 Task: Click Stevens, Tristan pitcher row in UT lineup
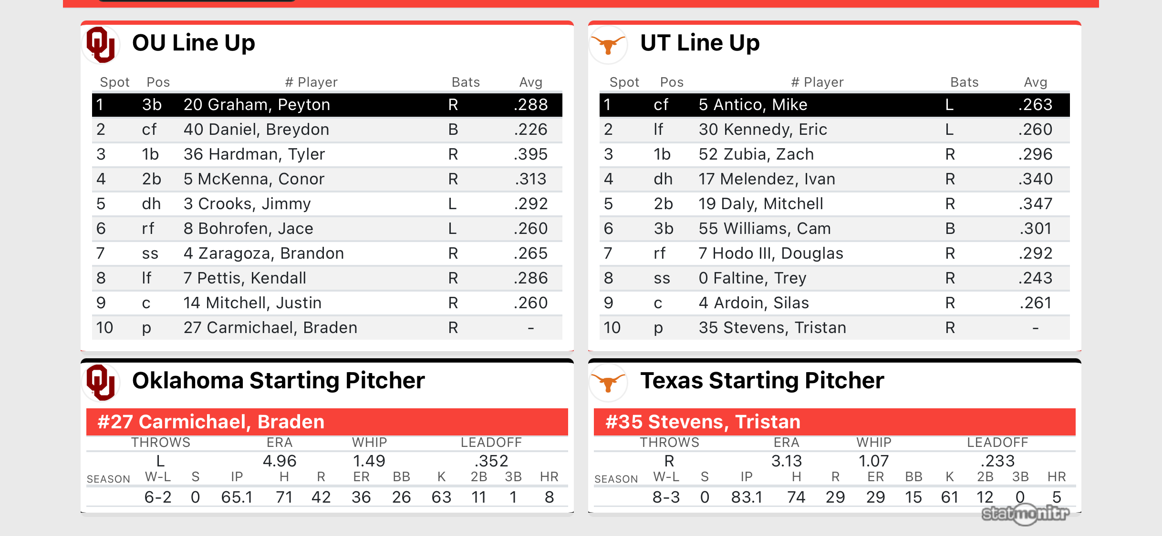(x=834, y=328)
